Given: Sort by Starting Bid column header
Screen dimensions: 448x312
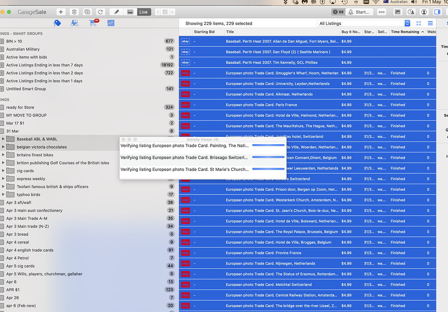Looking at the screenshot, I should tap(208, 32).
